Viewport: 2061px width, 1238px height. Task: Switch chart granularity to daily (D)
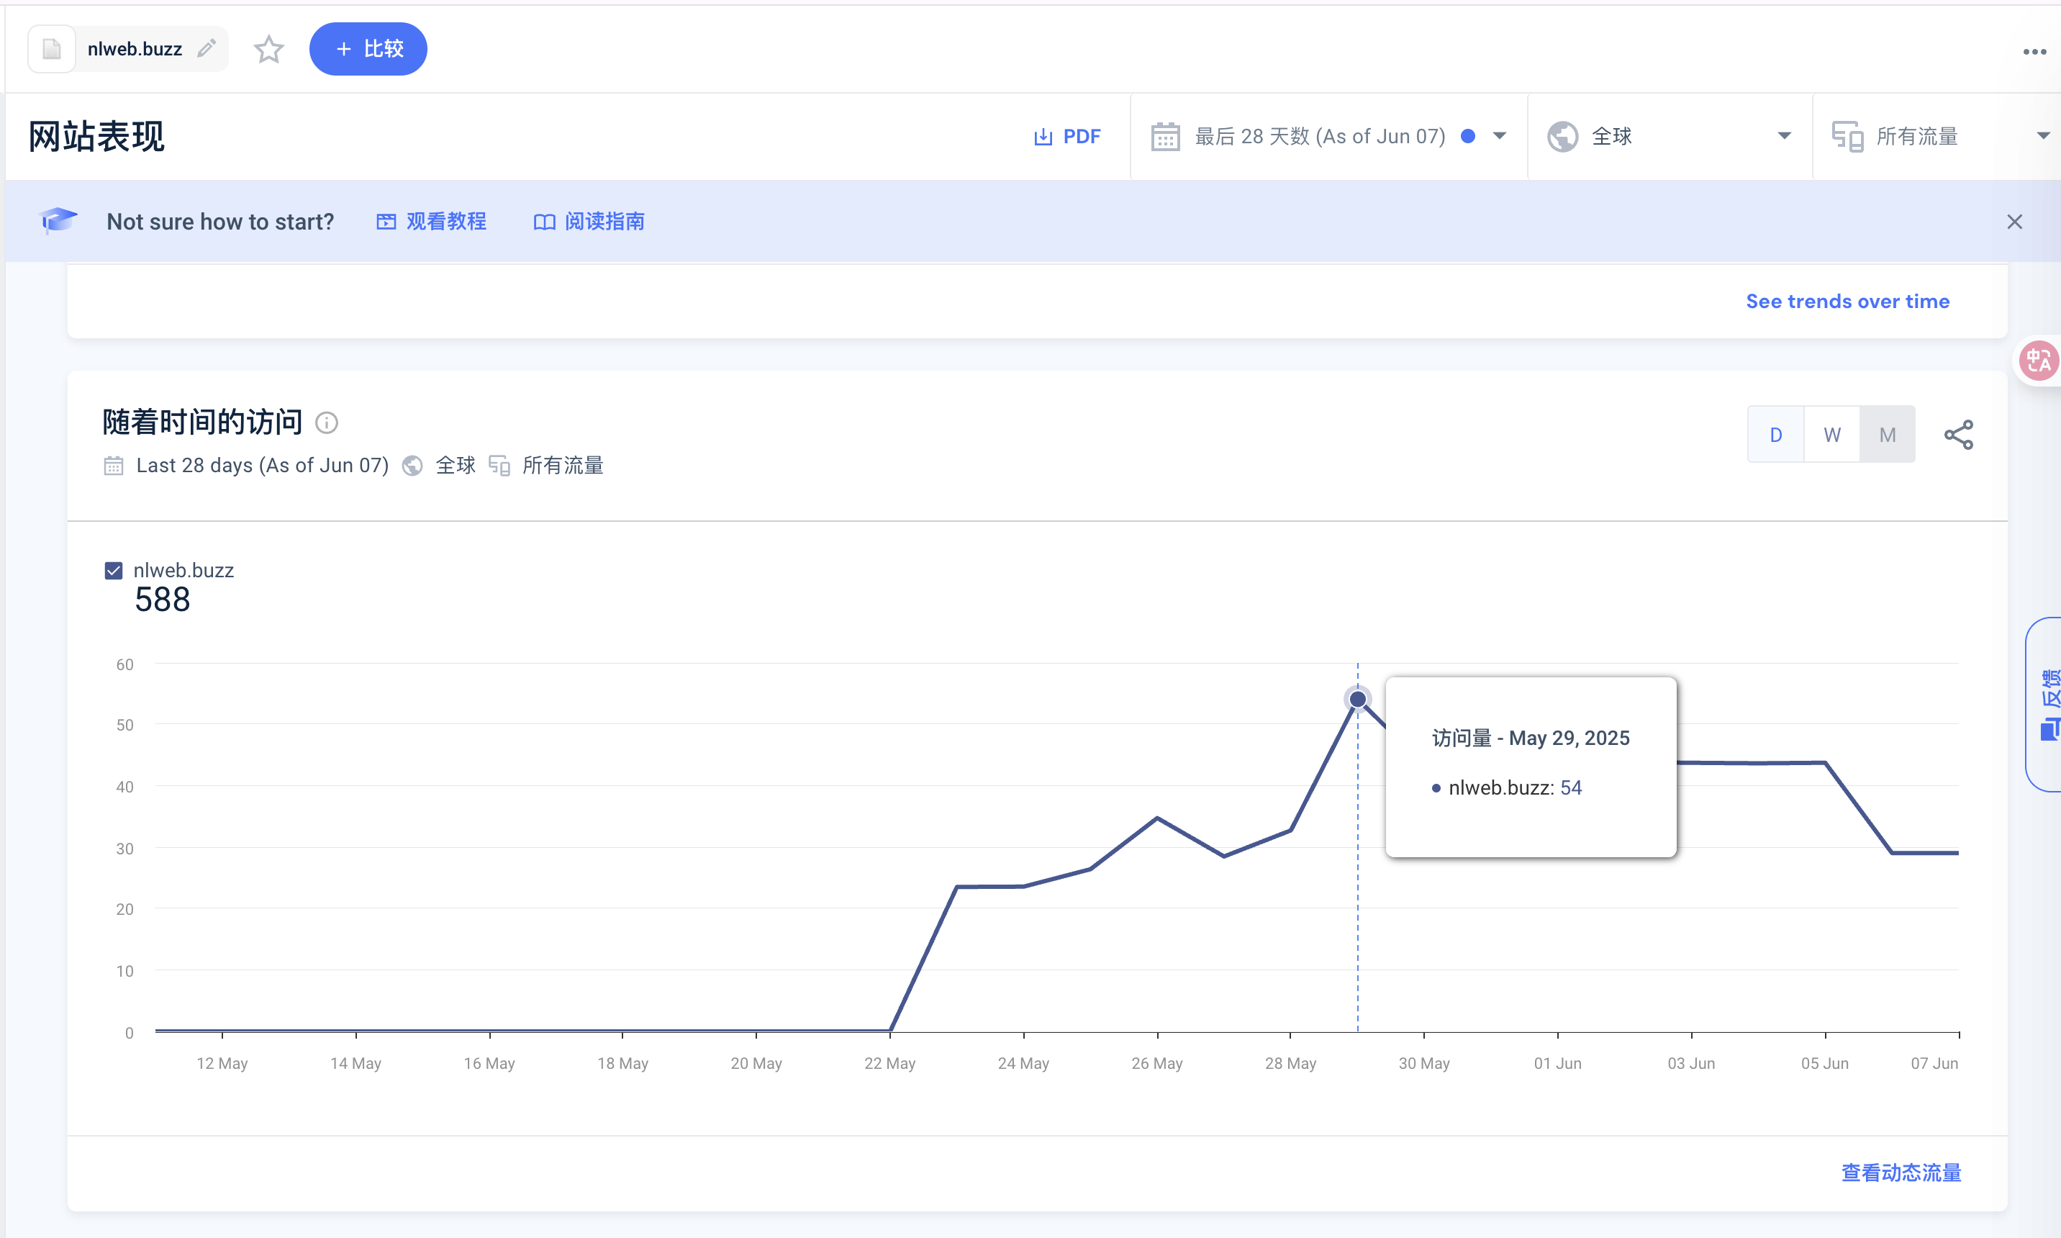click(x=1776, y=435)
